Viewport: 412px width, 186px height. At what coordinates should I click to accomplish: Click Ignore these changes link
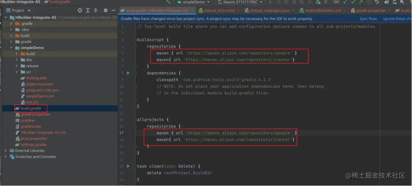(397, 19)
